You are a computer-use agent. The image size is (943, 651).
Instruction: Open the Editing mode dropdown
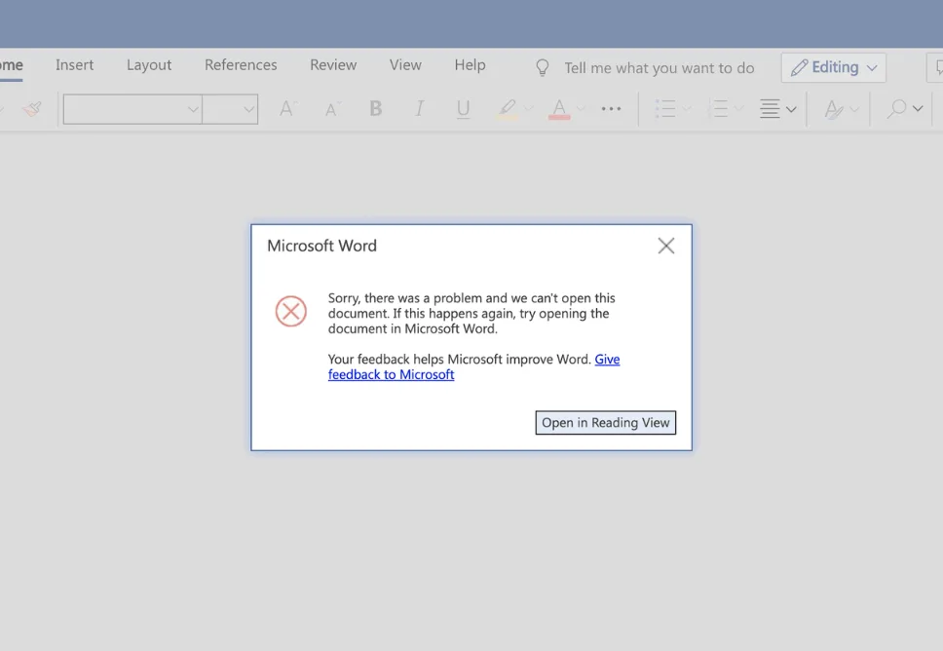(834, 67)
